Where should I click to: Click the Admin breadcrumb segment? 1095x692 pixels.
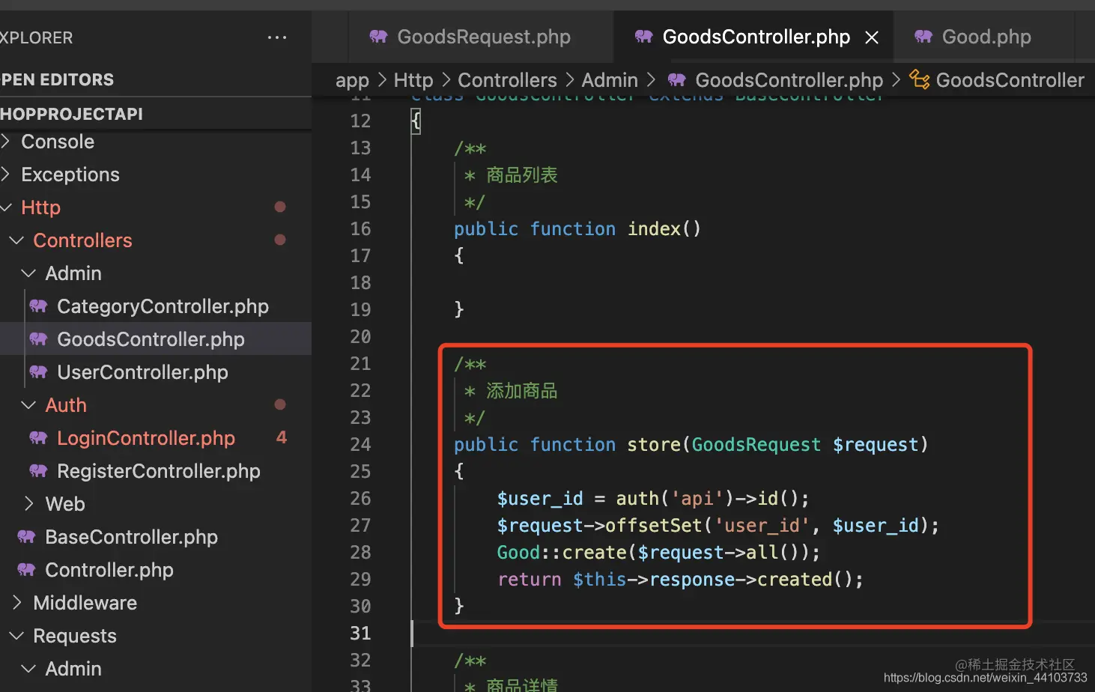tap(610, 80)
